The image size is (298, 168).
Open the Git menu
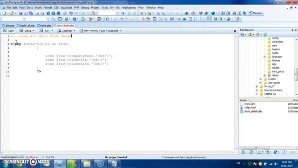[x=118, y=7]
